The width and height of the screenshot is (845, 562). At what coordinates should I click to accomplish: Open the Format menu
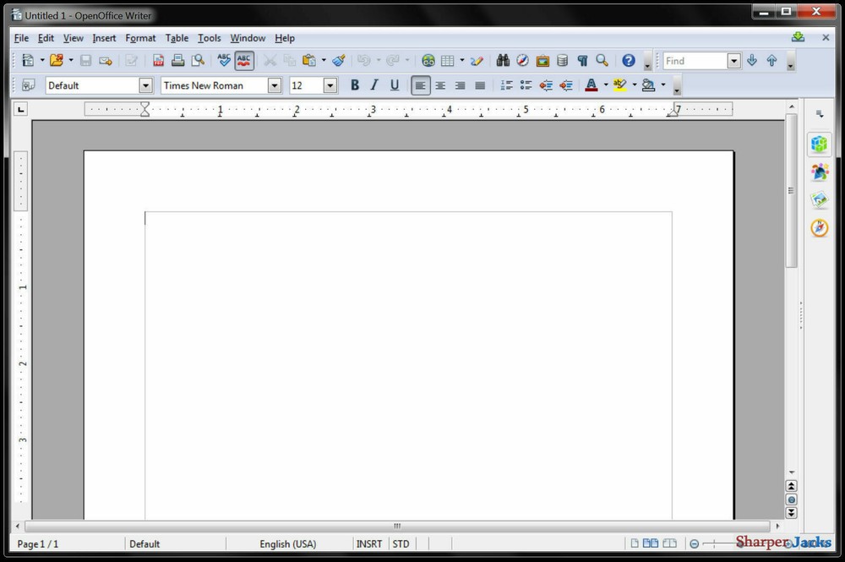point(140,38)
